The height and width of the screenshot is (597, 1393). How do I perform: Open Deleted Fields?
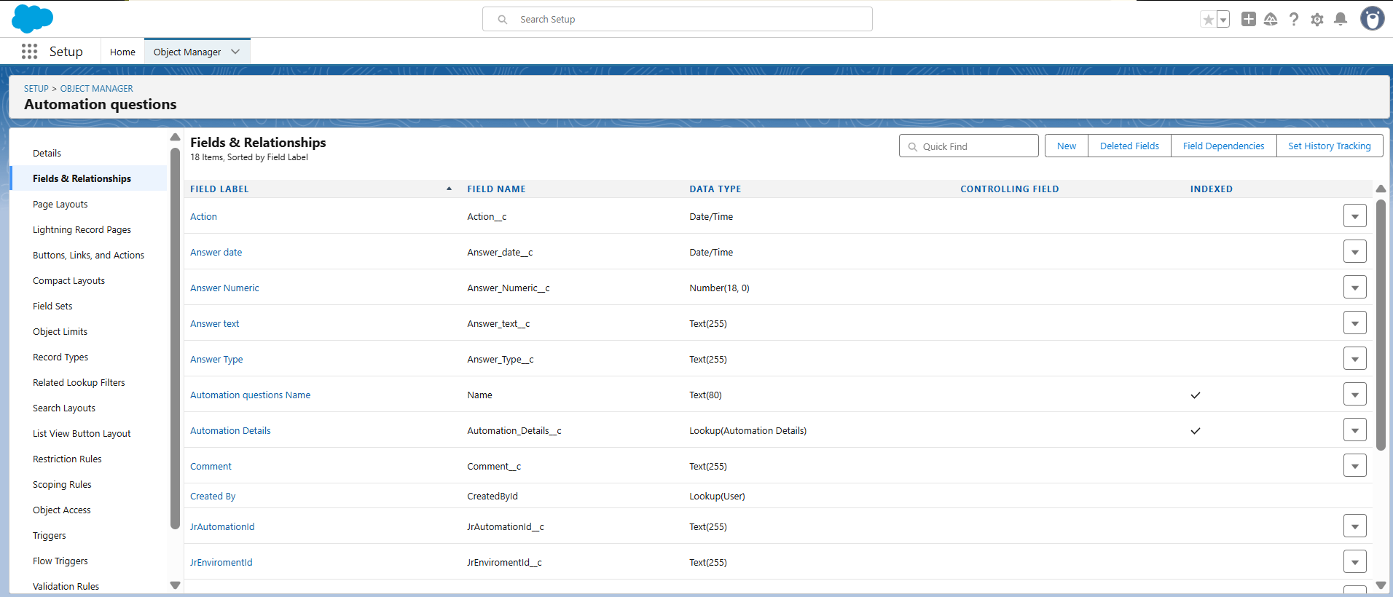1129,146
